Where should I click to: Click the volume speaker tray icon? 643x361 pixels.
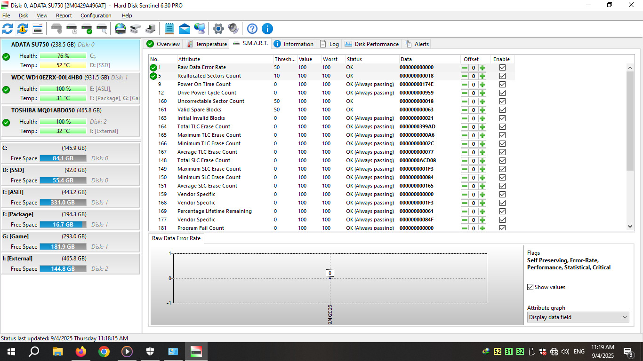[565, 352]
